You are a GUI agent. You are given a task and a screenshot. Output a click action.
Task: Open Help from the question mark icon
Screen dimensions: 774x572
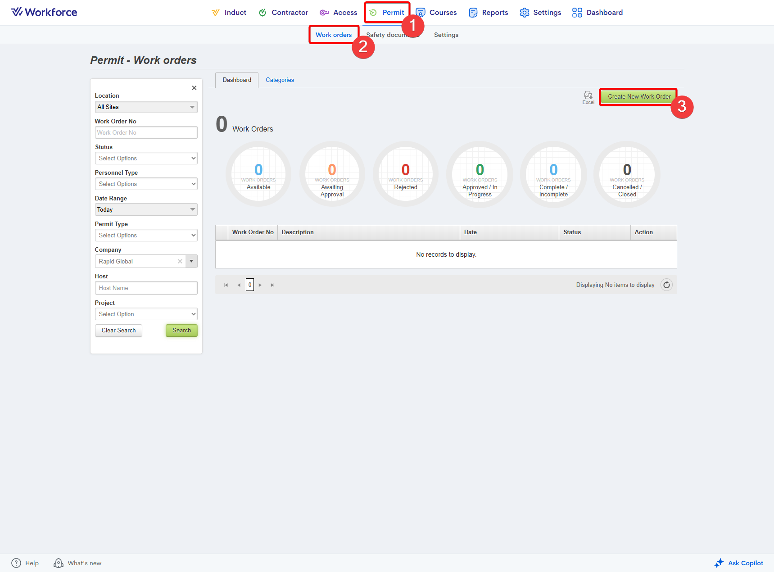(16, 563)
